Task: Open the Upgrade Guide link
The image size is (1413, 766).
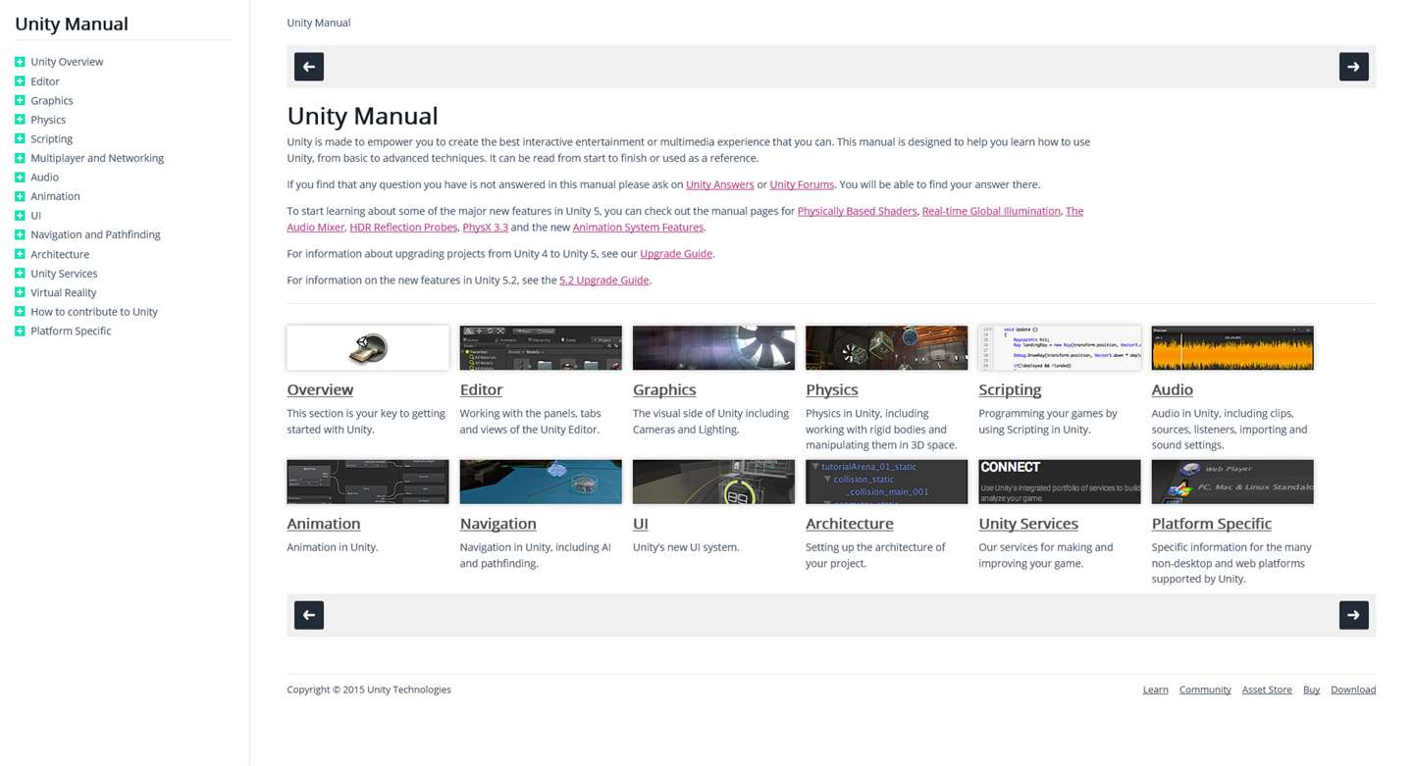Action: pyautogui.click(x=676, y=254)
